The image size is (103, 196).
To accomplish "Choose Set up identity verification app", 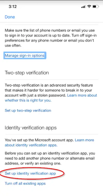I will (30, 174).
